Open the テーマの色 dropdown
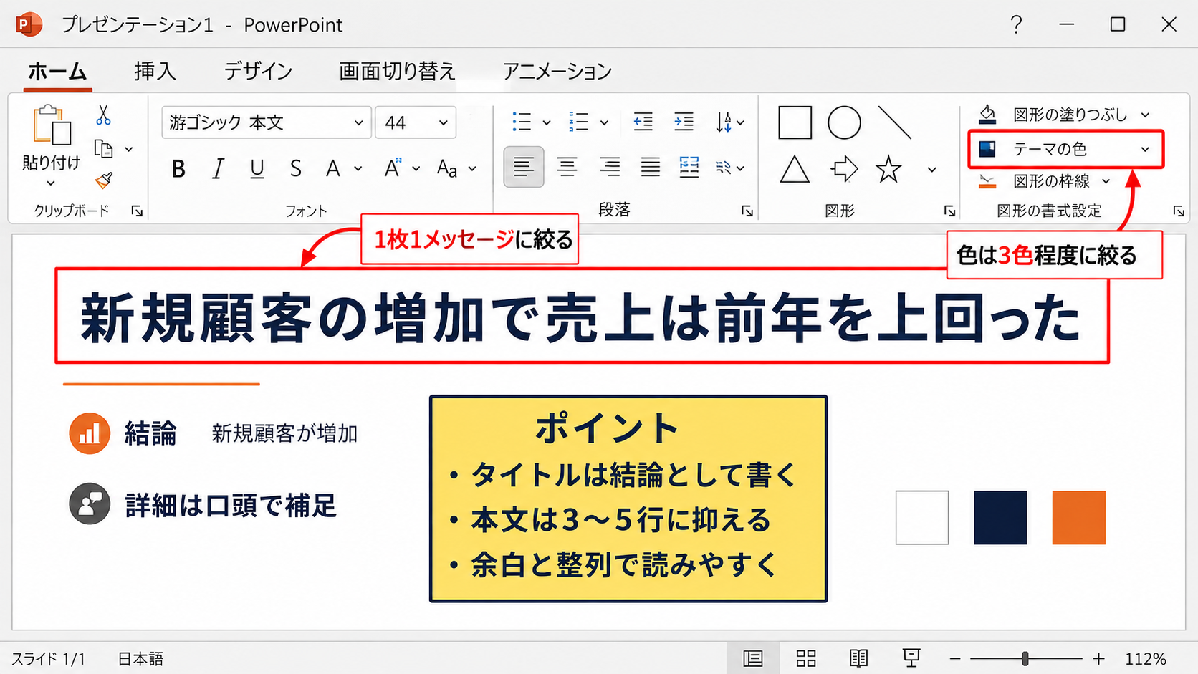Viewport: 1198px width, 674px height. click(x=1065, y=149)
